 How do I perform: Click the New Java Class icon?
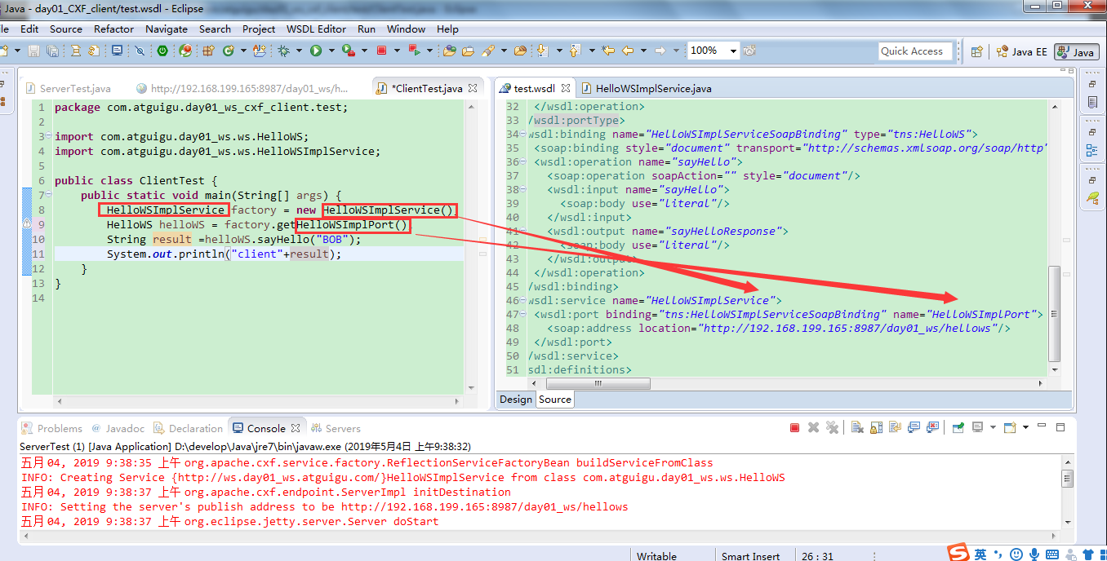226,51
